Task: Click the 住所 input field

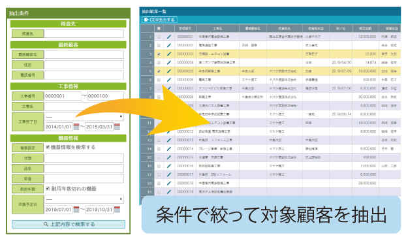Action: point(84,65)
